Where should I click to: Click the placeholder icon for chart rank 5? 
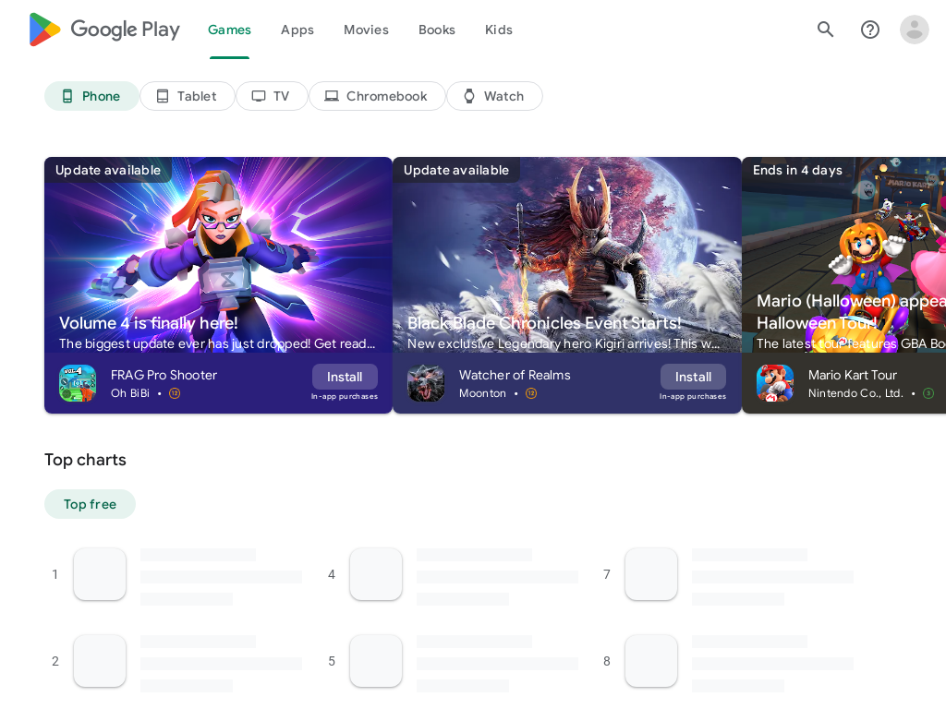(x=376, y=661)
